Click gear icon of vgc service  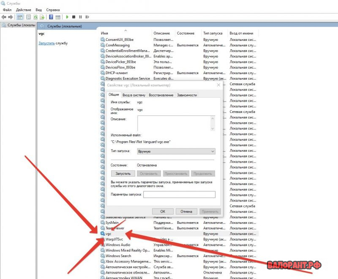(103, 233)
